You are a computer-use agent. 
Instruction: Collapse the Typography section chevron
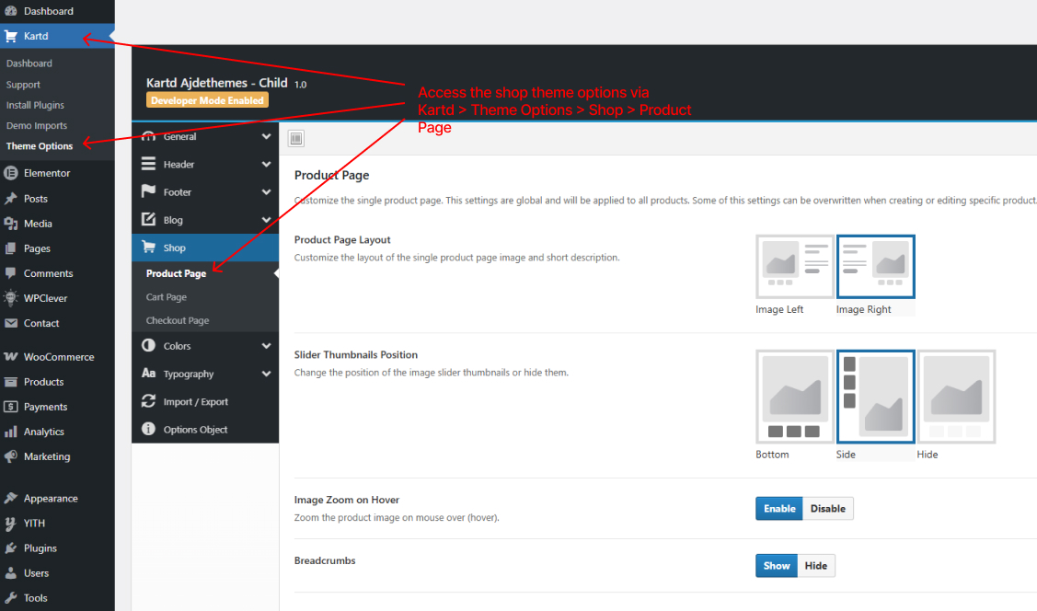[265, 374]
